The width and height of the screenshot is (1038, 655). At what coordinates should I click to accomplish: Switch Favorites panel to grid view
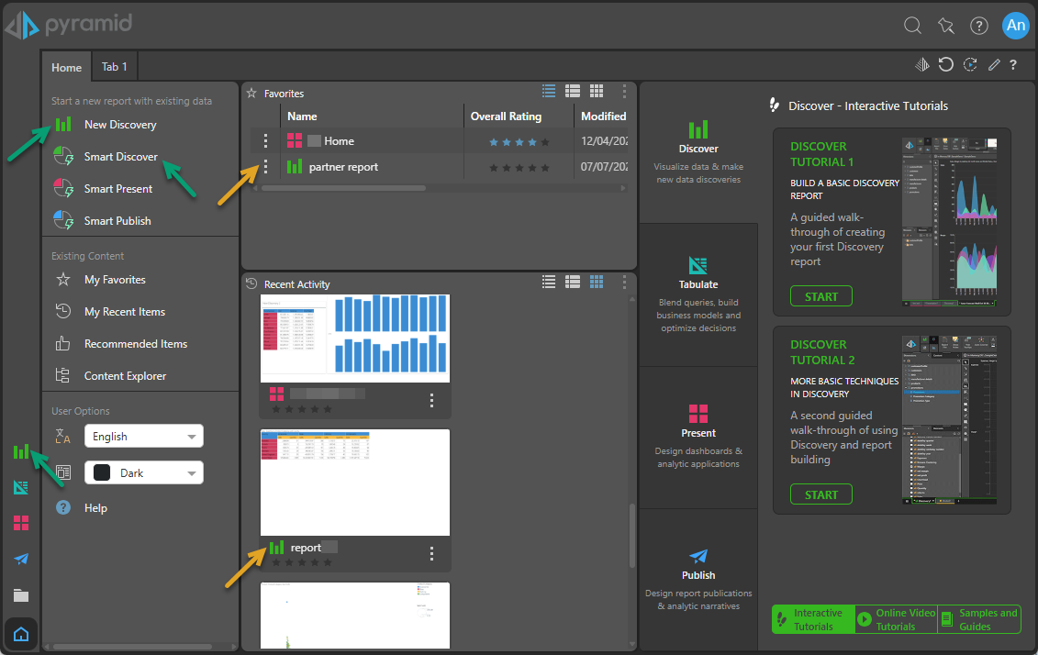[x=597, y=91]
